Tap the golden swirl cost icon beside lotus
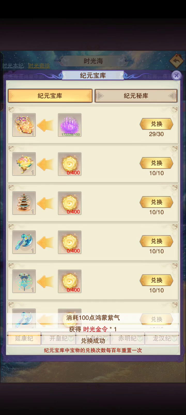 tap(70, 164)
